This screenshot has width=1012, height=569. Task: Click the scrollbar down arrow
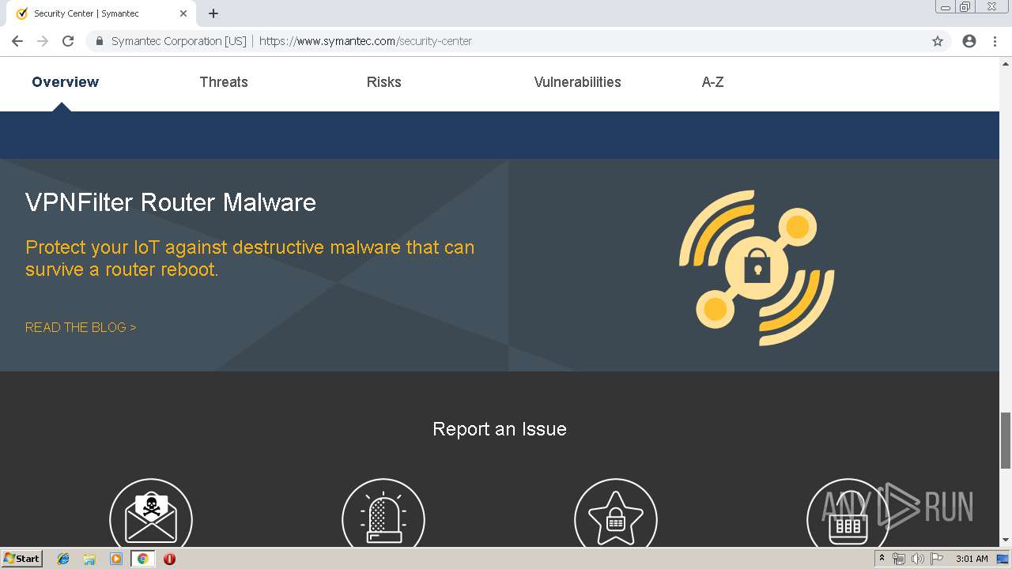[x=1006, y=541]
